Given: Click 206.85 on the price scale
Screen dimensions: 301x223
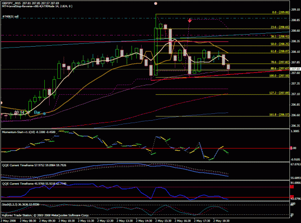Looking at the screenshot, I should click(296, 105).
